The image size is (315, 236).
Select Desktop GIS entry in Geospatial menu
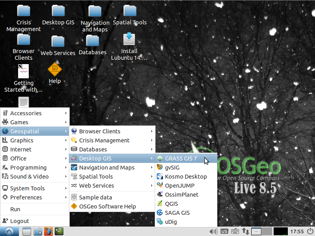coord(112,159)
